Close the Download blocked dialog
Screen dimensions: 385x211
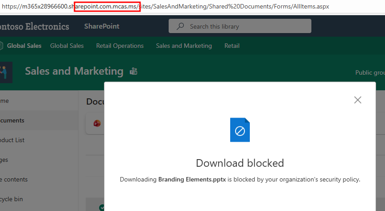tap(357, 100)
